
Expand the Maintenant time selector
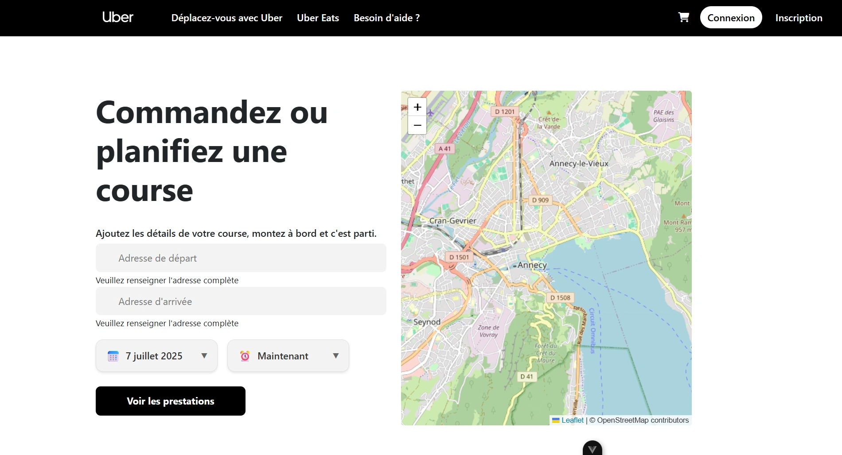click(288, 356)
